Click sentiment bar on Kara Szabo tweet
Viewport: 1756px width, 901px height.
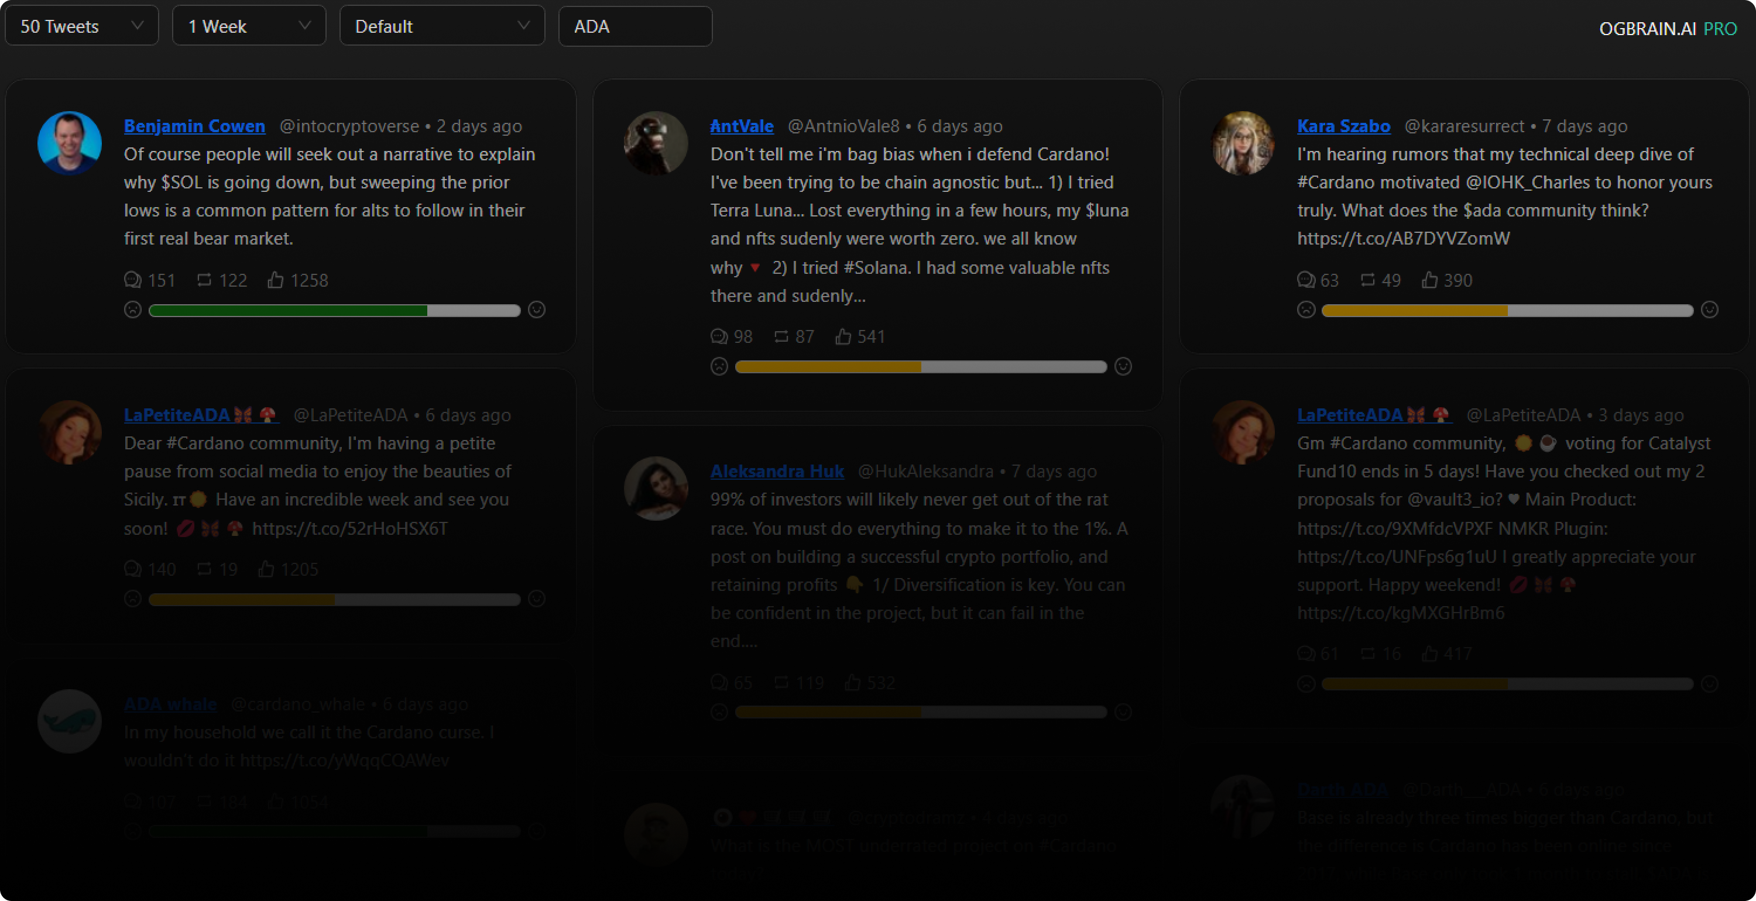click(1507, 311)
